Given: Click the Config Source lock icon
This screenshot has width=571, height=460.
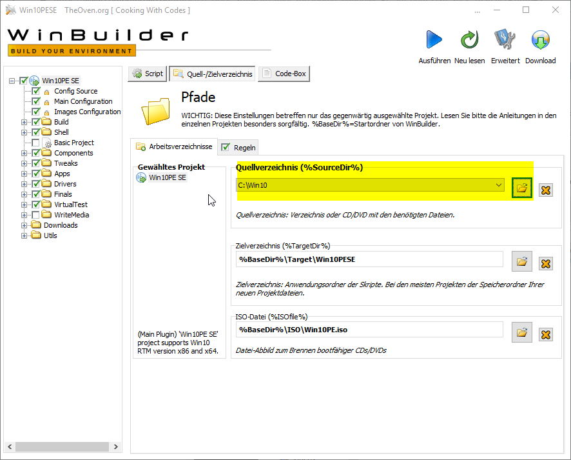Looking at the screenshot, I should coord(46,92).
